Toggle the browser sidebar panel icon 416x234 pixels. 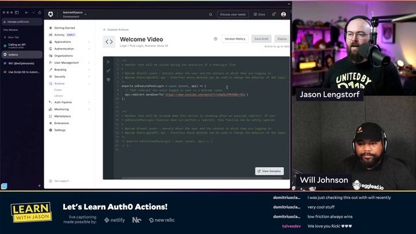[x=17, y=12]
